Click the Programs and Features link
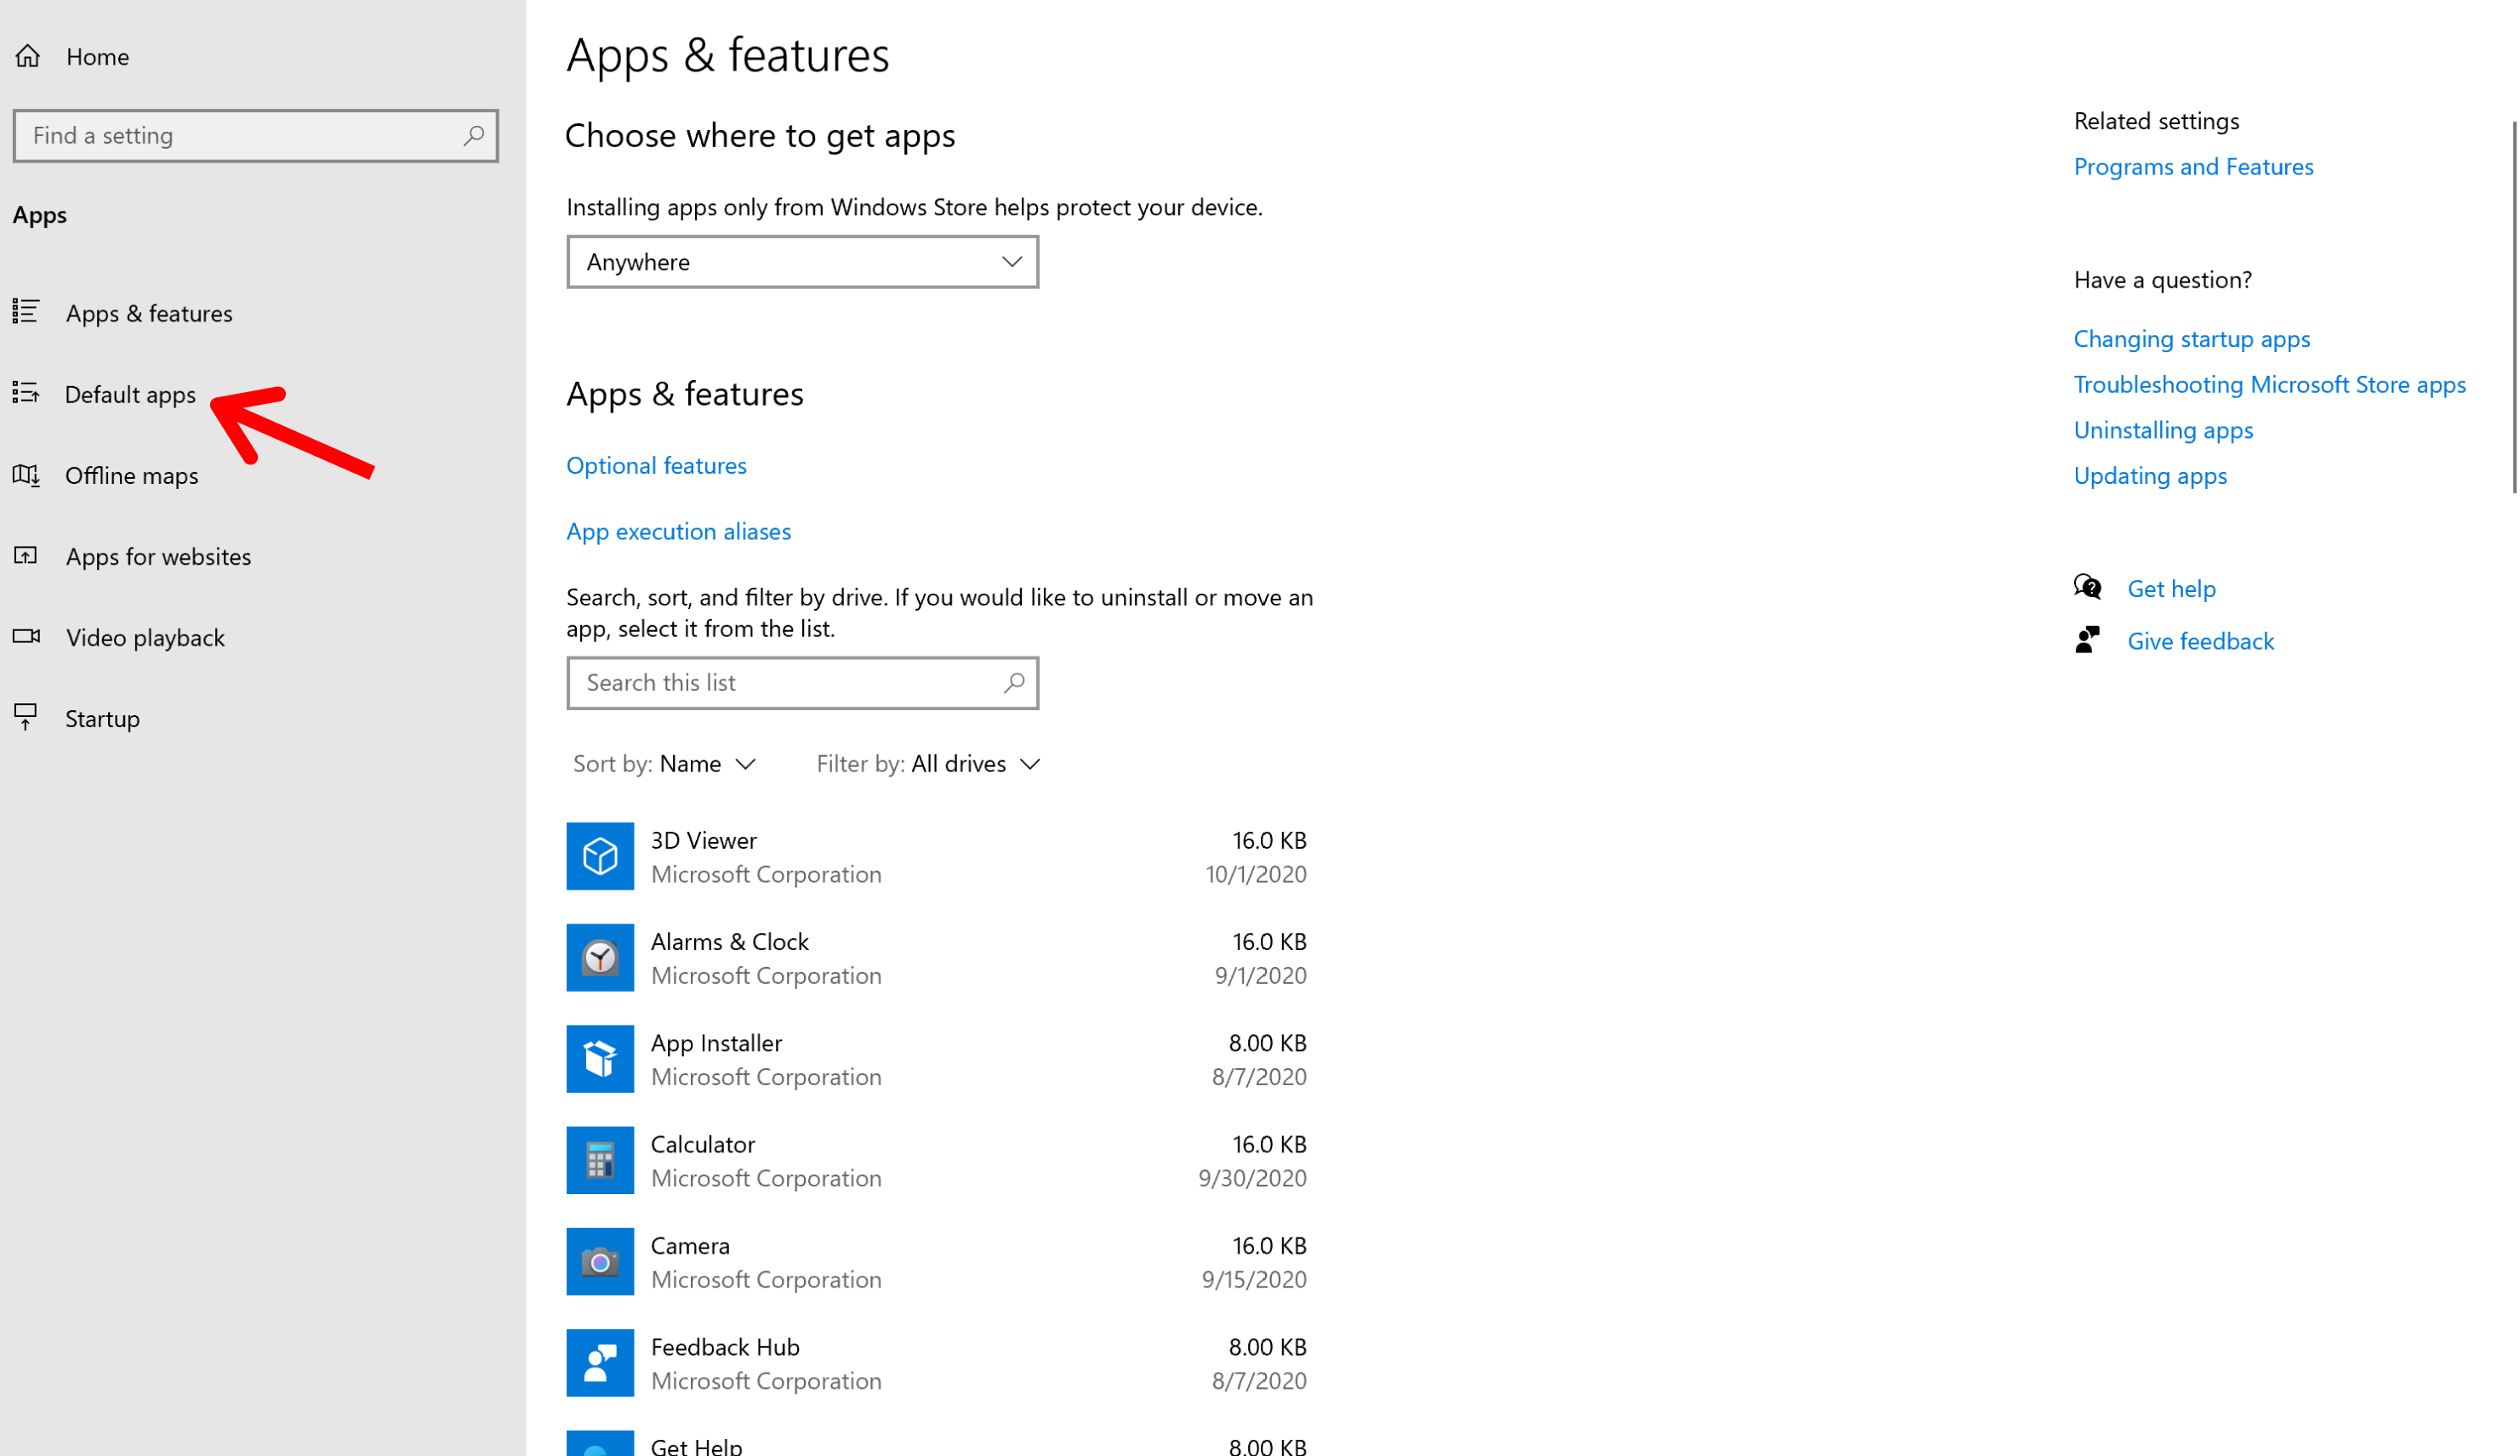The width and height of the screenshot is (2520, 1456). [x=2193, y=167]
